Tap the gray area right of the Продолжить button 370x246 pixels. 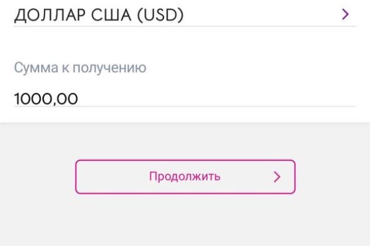coord(333,177)
